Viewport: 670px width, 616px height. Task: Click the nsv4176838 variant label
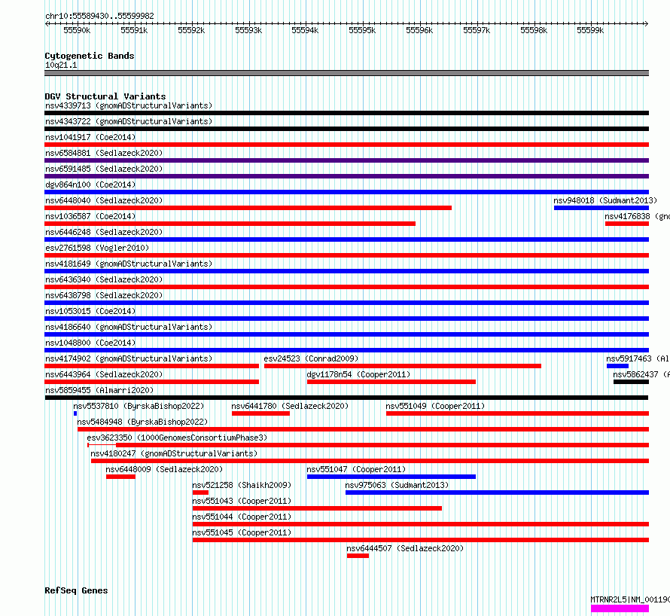click(x=637, y=216)
